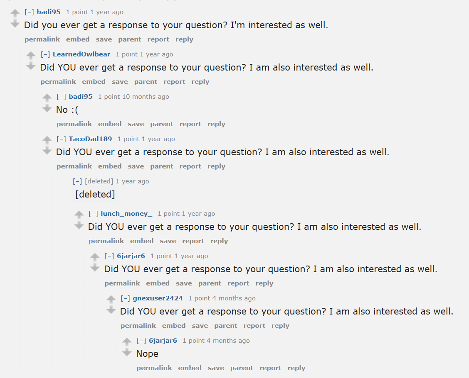Downvote 6jarjar6's "Nope" reply
The image size is (469, 378).
(x=127, y=352)
